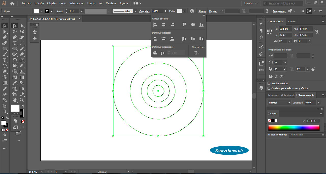Open the Asset Export panel icon
Viewport: 326px width, 174px height.
261,63
